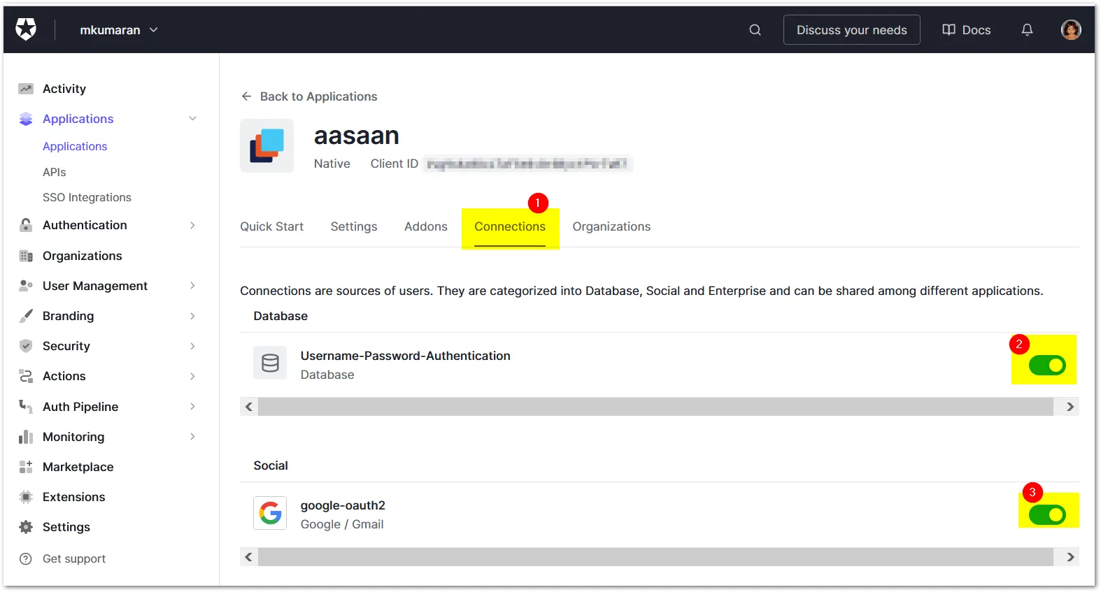The image size is (1101, 592).
Task: Open Applications sub-item in sidebar
Action: [x=75, y=146]
